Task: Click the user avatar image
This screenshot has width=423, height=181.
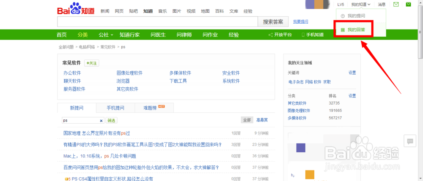Action: (317, 5)
